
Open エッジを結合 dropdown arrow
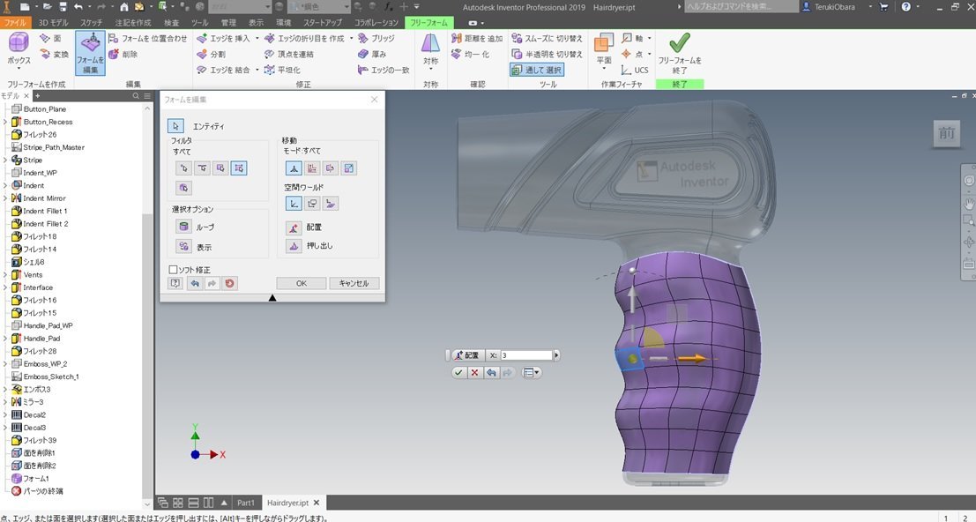pyautogui.click(x=257, y=70)
